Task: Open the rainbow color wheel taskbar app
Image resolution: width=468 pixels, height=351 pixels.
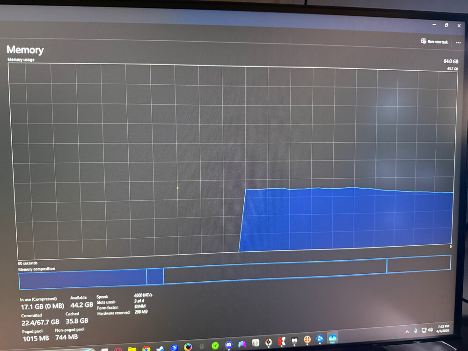Action: [x=188, y=347]
